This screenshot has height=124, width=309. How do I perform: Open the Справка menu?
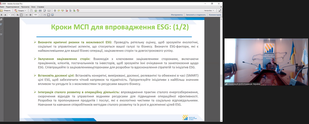click(41, 7)
